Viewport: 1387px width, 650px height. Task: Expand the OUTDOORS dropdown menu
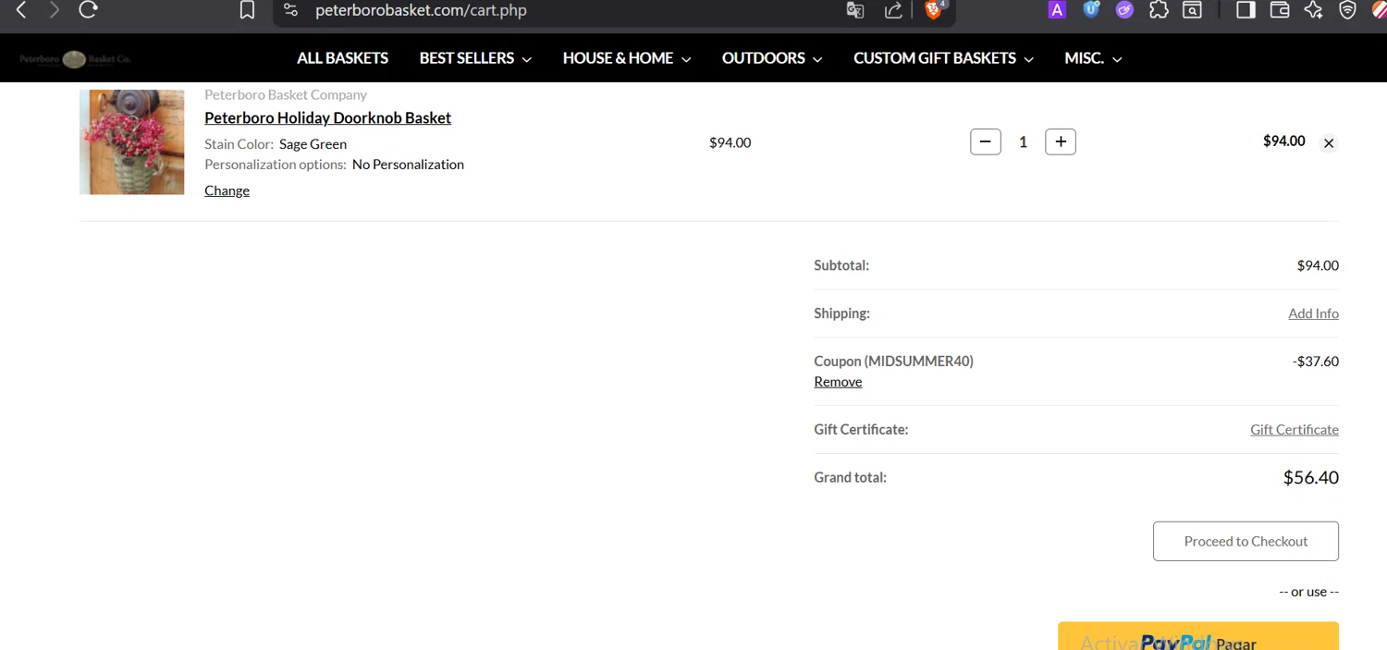[x=772, y=58]
